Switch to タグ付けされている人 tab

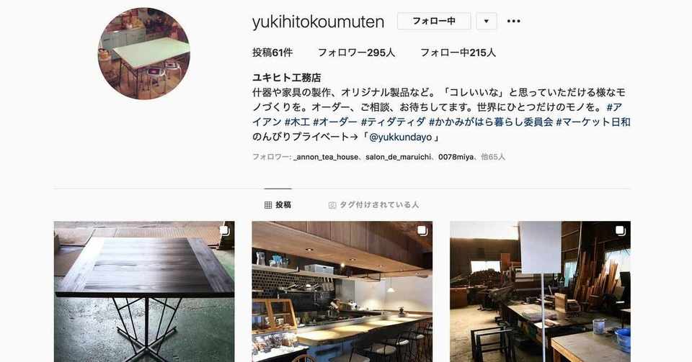coord(374,205)
